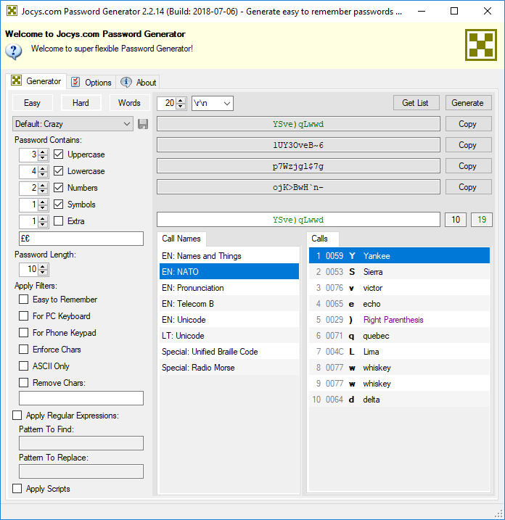Viewport: 505px width, 520px height.
Task: Select EN: Names and Things call name
Action: pos(229,256)
